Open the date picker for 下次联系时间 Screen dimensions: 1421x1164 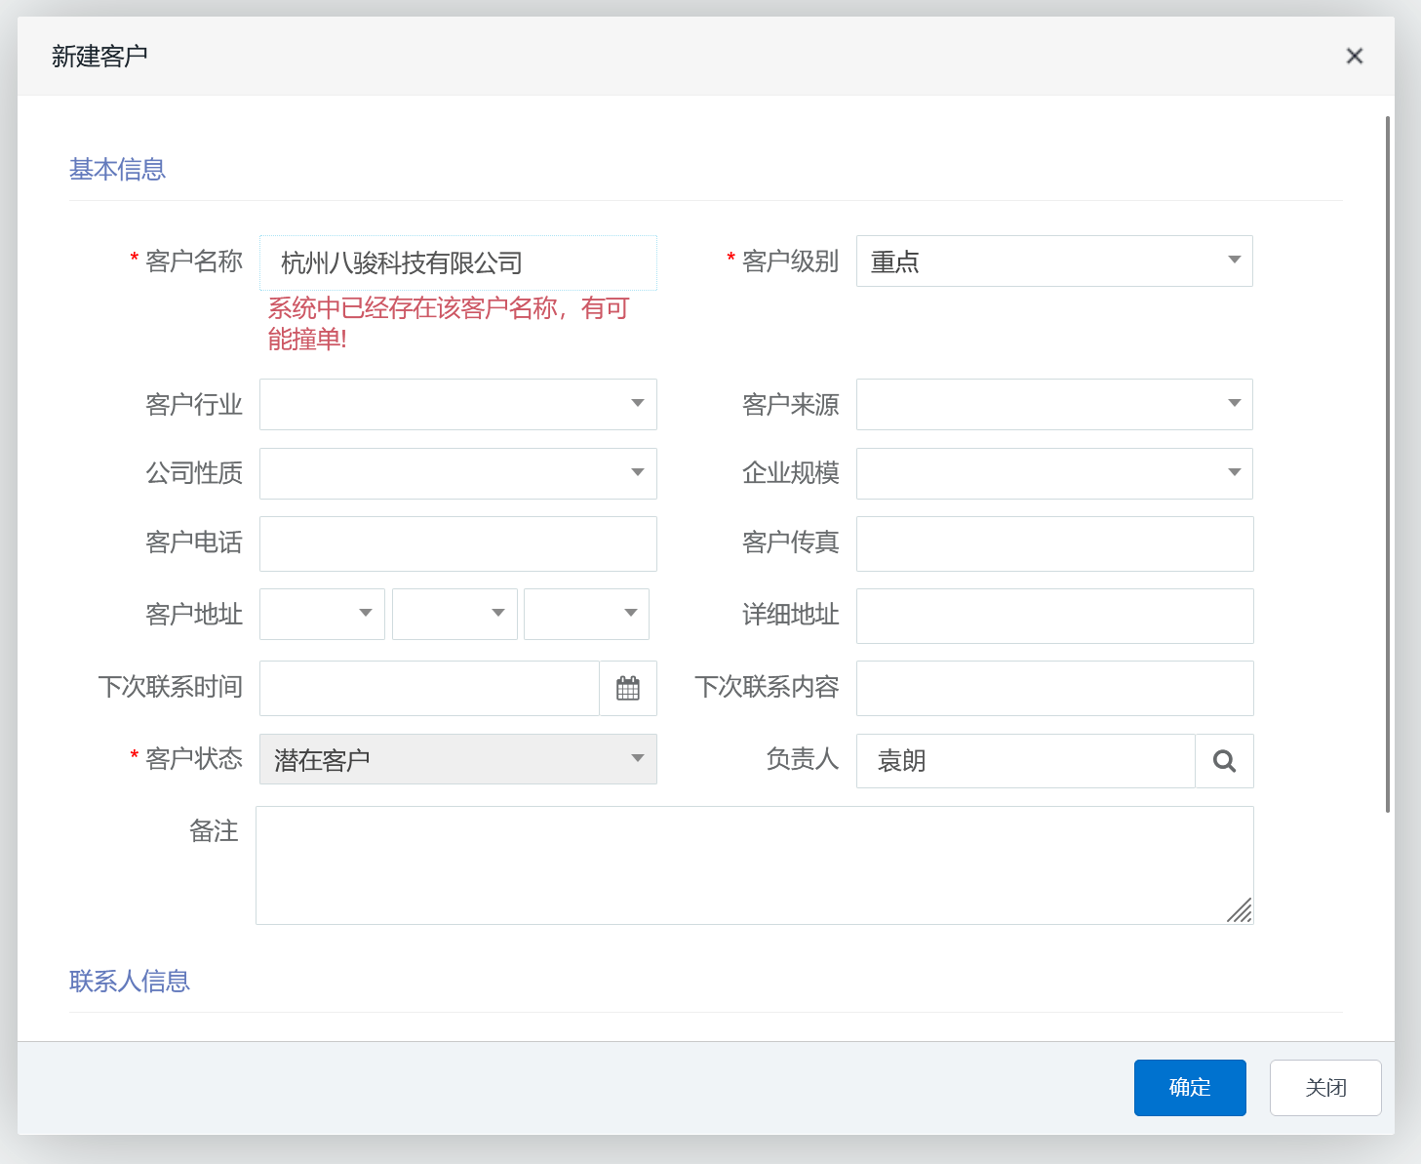628,688
